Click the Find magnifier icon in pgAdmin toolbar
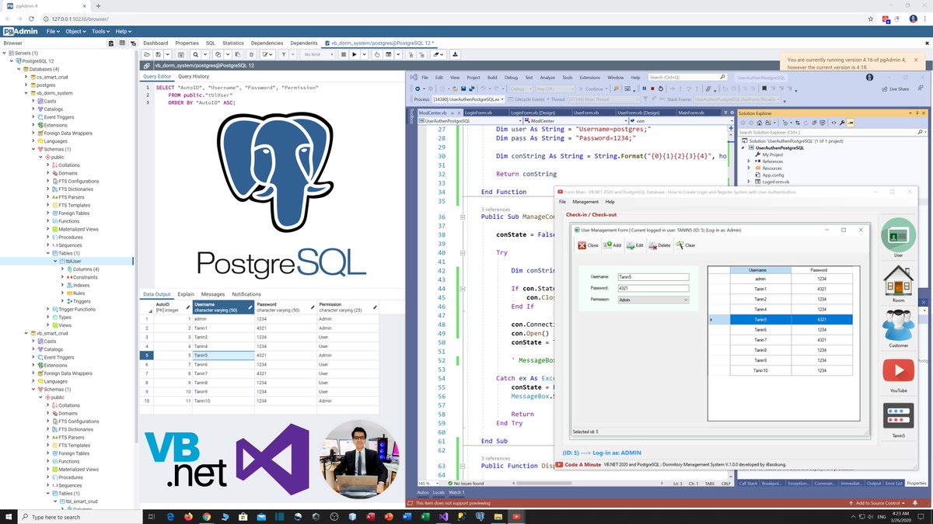Screen dimensions: 933x524 [195, 54]
